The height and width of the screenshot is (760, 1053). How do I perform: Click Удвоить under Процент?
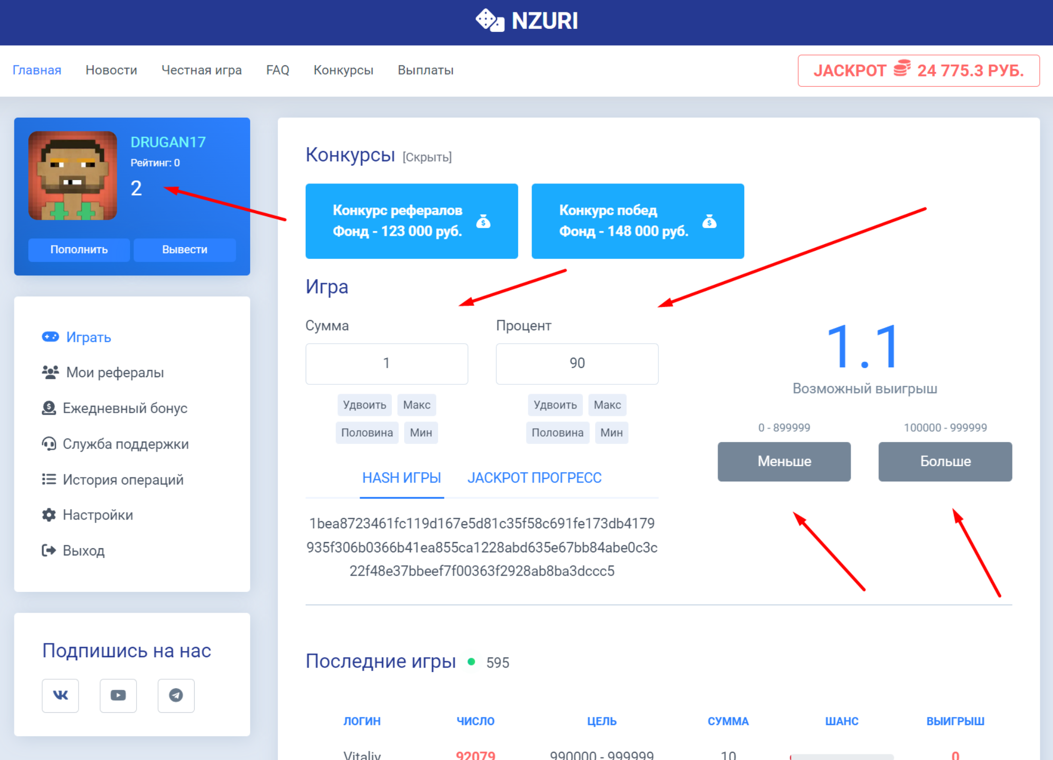(555, 405)
